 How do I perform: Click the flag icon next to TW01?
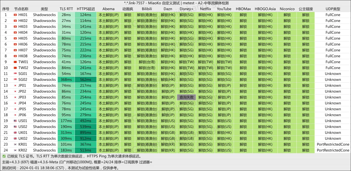coord(15,62)
